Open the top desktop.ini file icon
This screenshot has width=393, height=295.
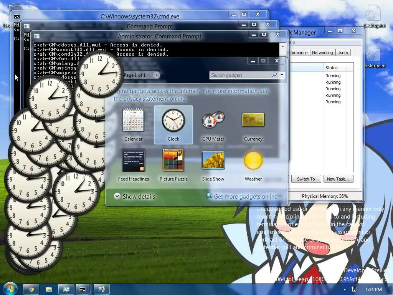(x=374, y=15)
